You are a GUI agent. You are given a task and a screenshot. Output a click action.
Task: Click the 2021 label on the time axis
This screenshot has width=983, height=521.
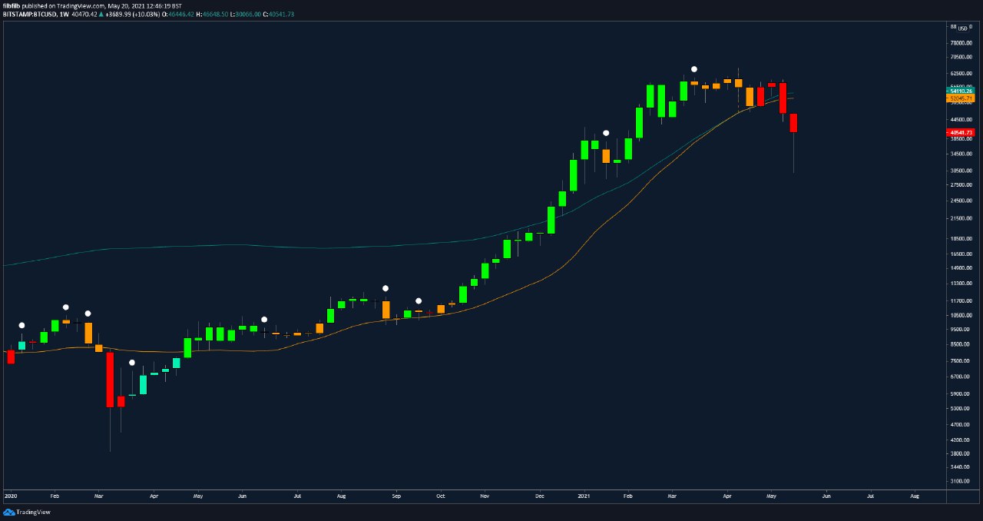click(x=584, y=497)
